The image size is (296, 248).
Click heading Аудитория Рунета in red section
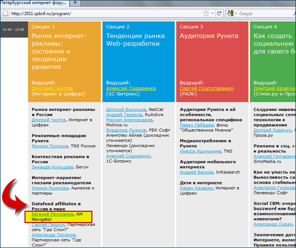(209, 36)
